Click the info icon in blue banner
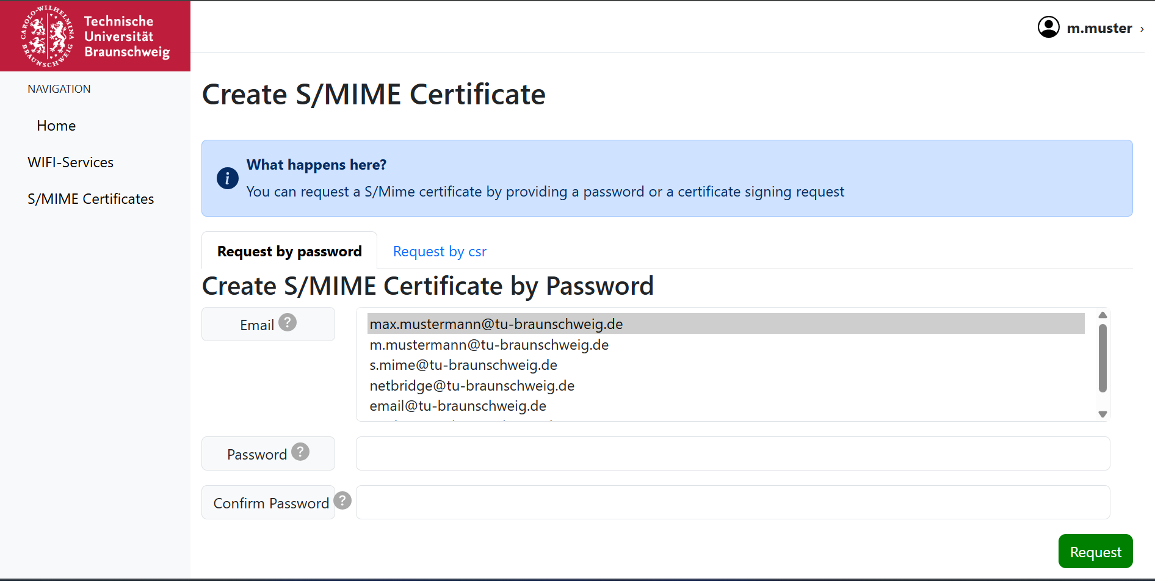The height and width of the screenshot is (581, 1155). 227,178
